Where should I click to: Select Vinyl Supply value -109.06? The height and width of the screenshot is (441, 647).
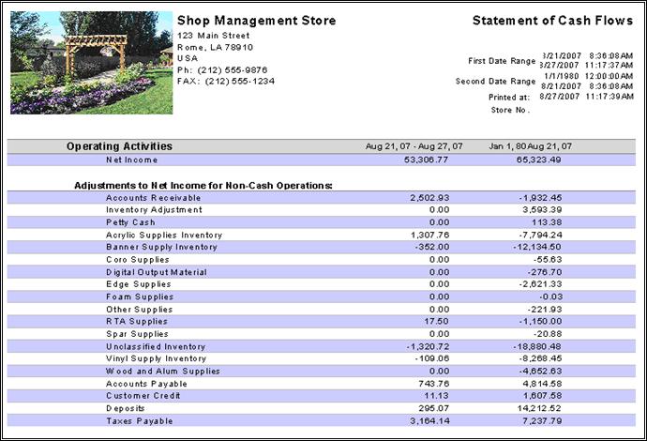[432, 358]
